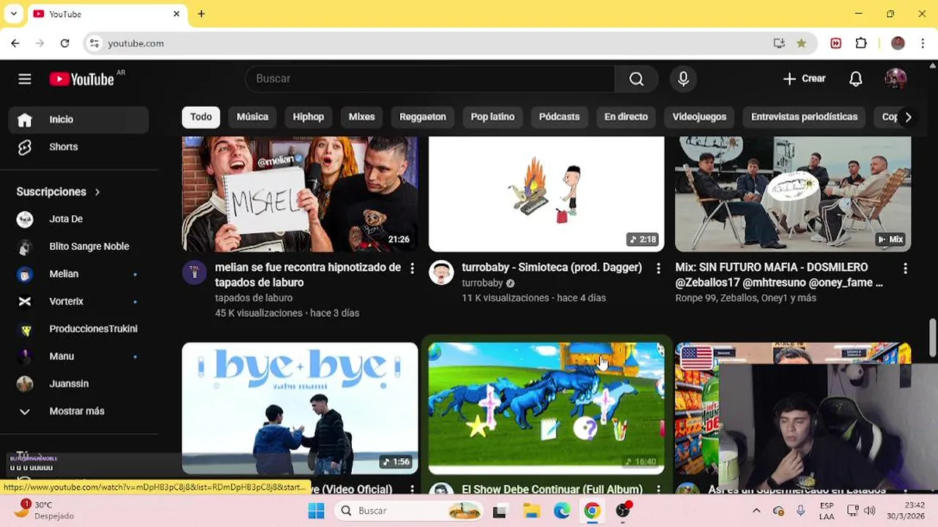Open the YouTube hamburger guide menu
The width and height of the screenshot is (938, 527).
click(25, 79)
